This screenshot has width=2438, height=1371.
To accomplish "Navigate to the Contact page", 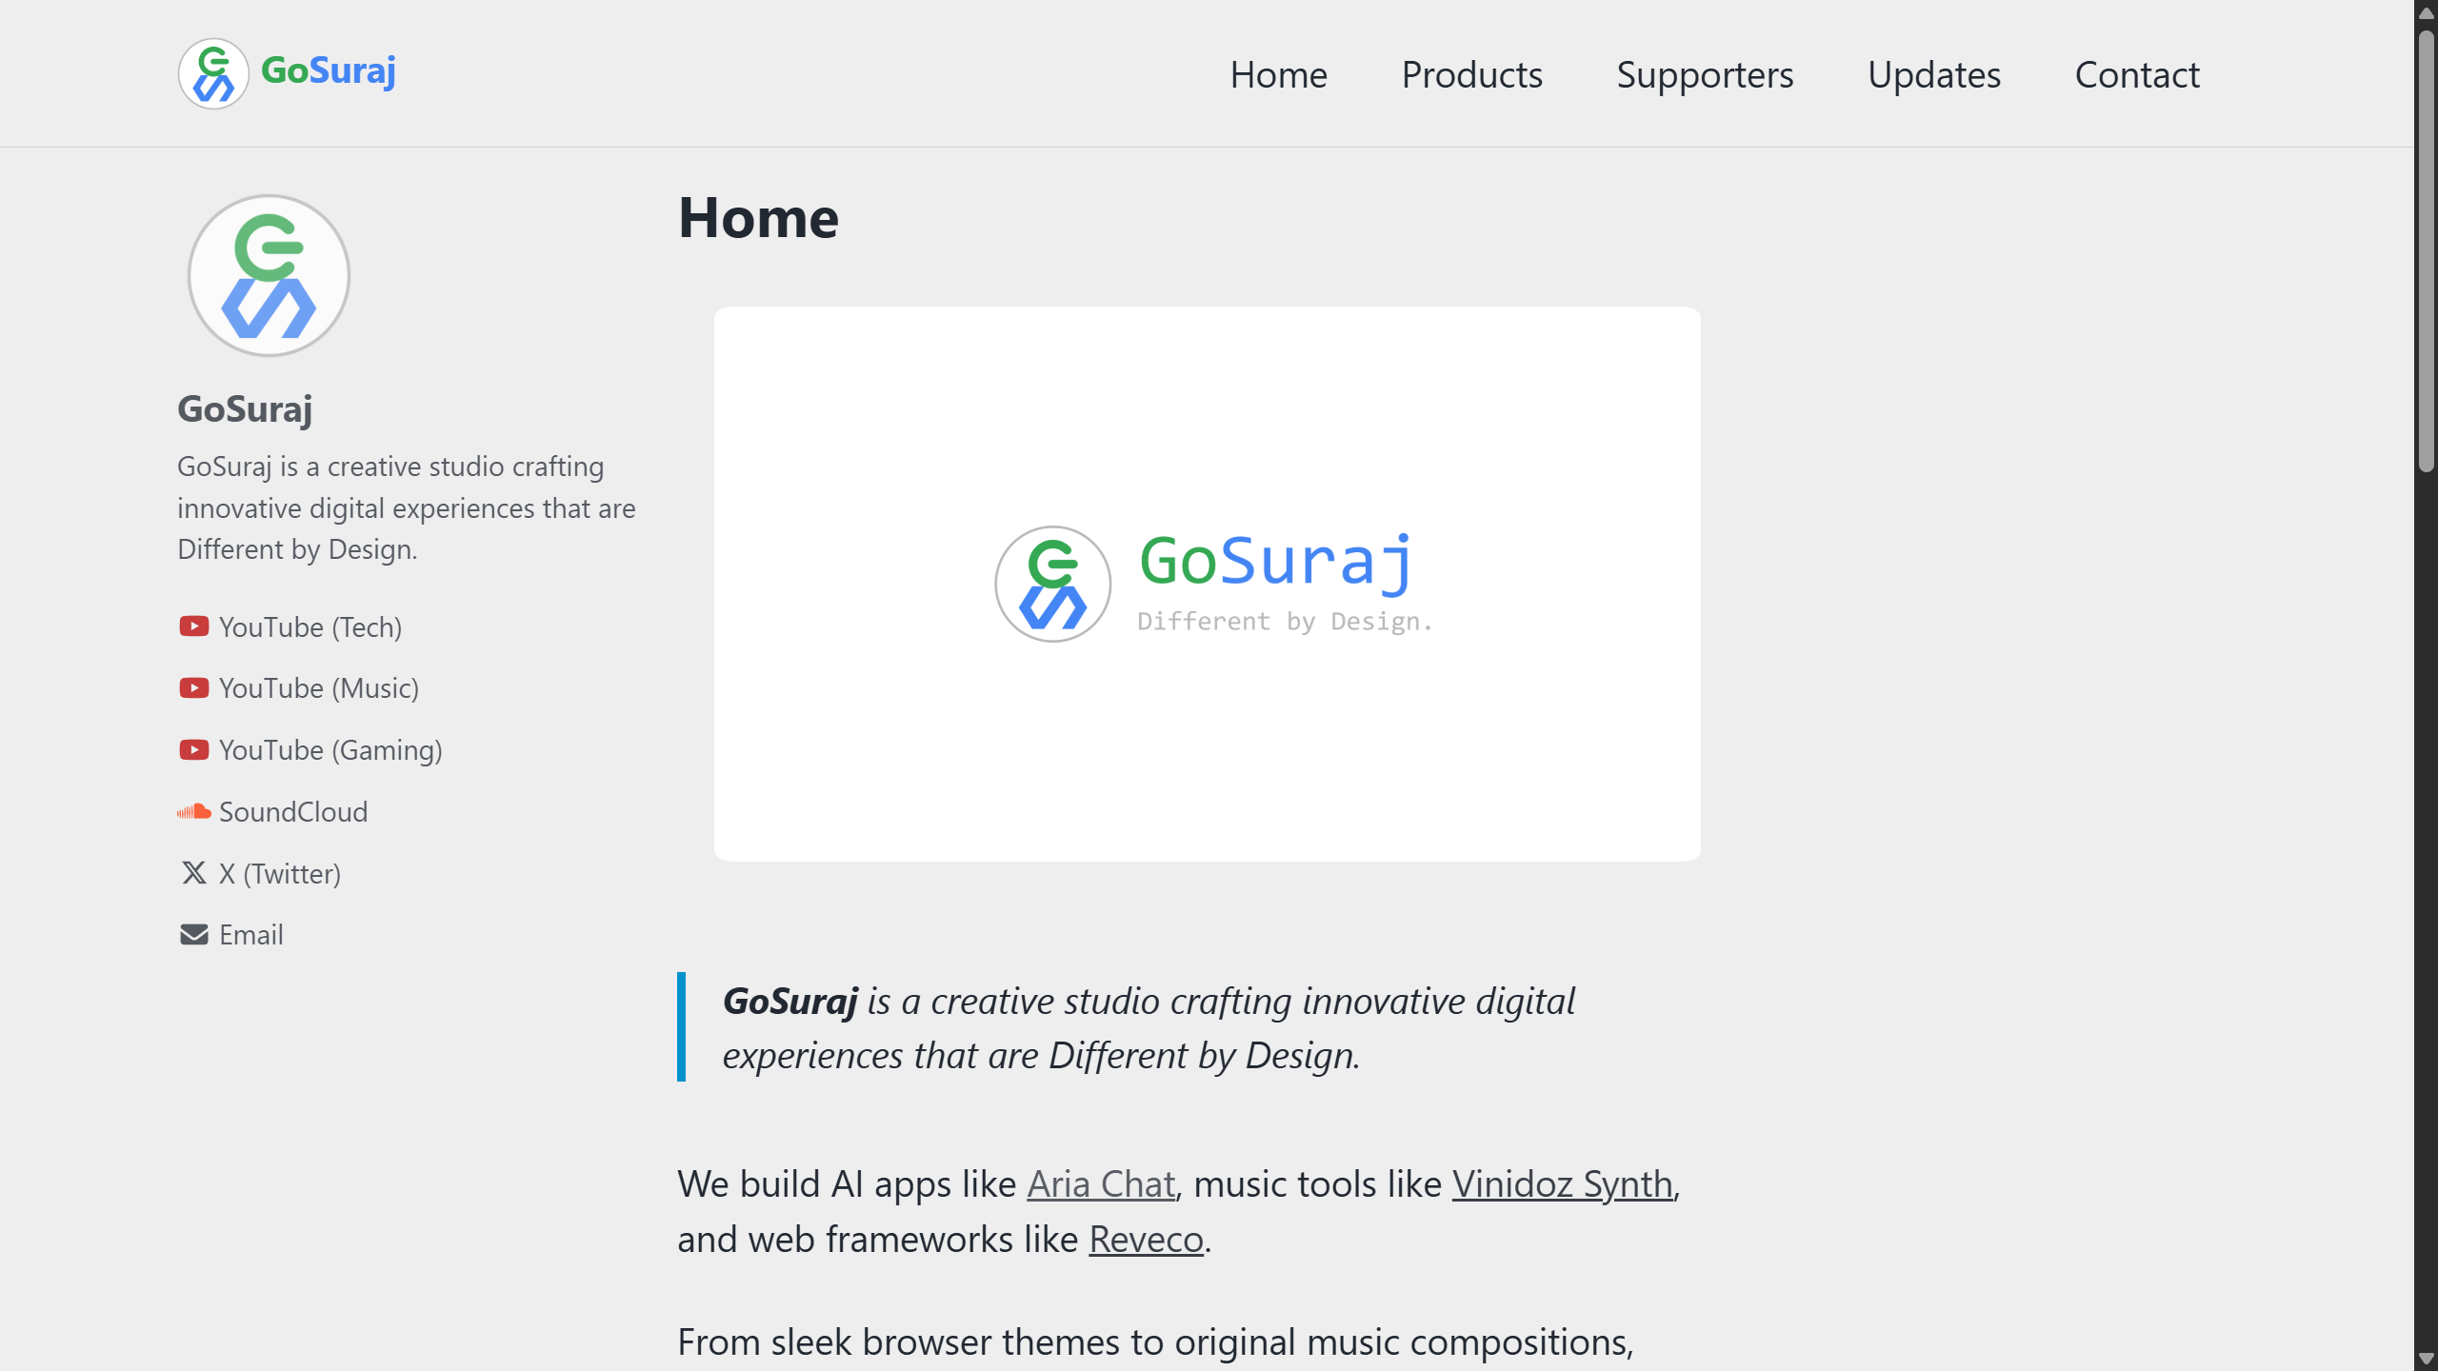I will 2136,74.
